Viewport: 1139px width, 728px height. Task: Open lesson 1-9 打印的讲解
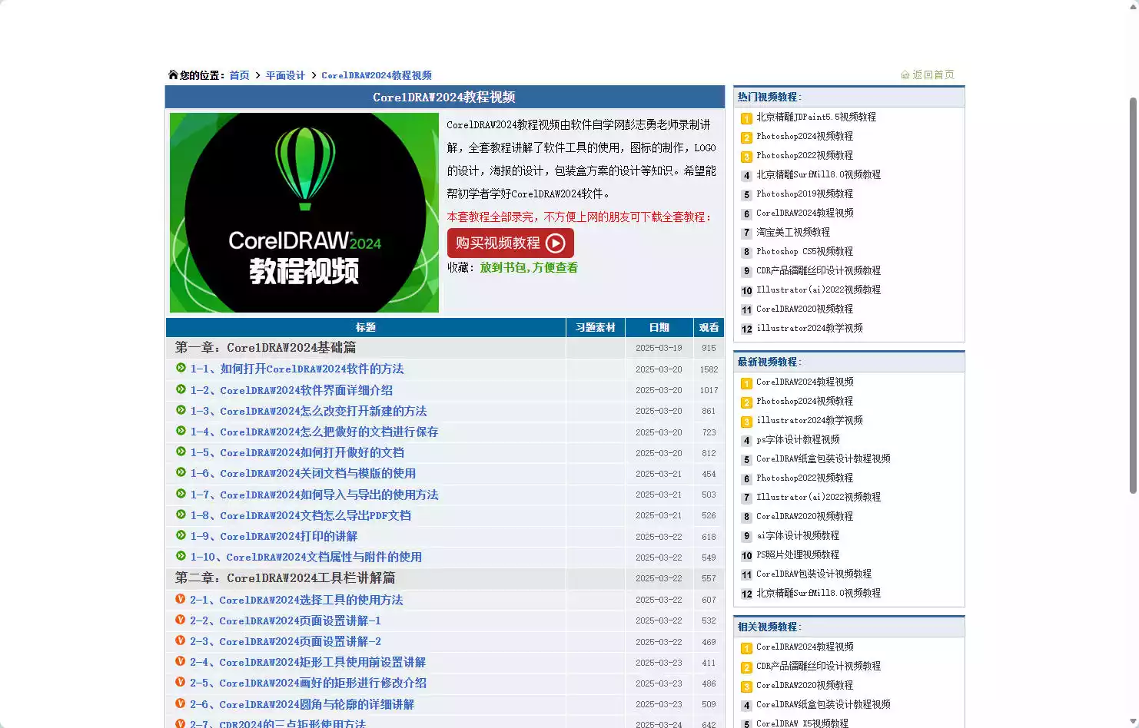coord(274,536)
